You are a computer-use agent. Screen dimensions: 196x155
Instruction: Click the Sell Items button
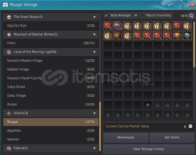(x=172, y=137)
